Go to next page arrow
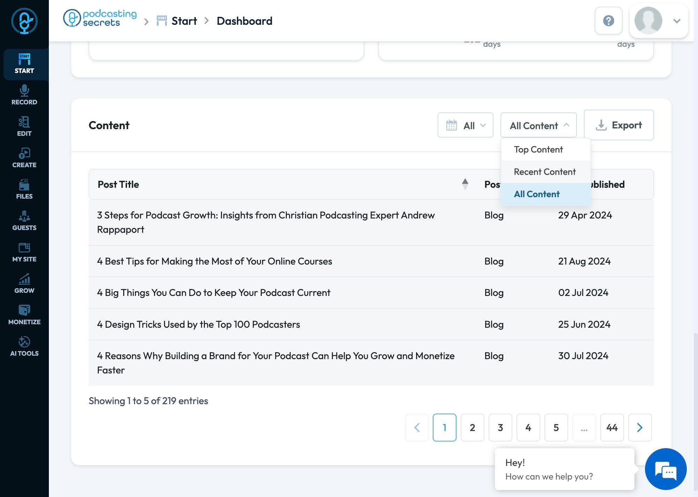 click(x=639, y=427)
